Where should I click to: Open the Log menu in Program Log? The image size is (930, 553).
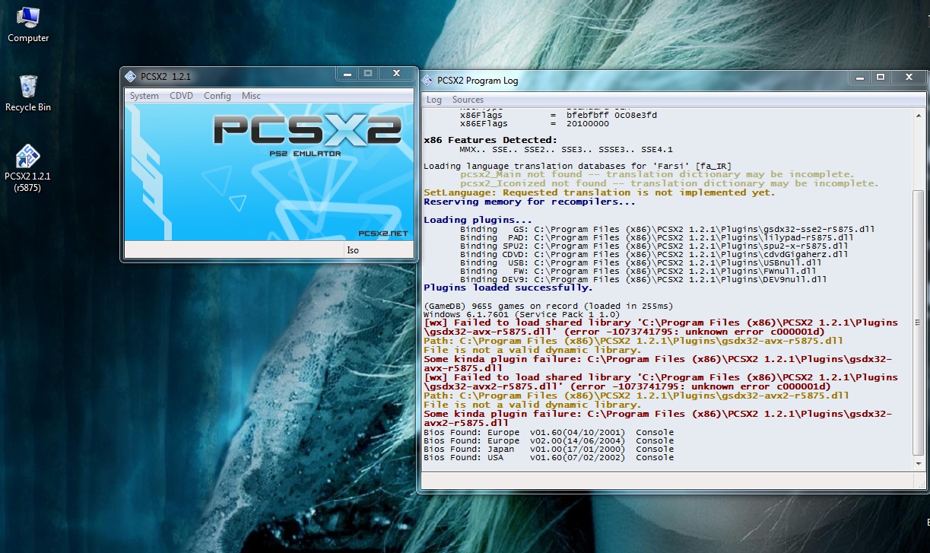(x=433, y=100)
